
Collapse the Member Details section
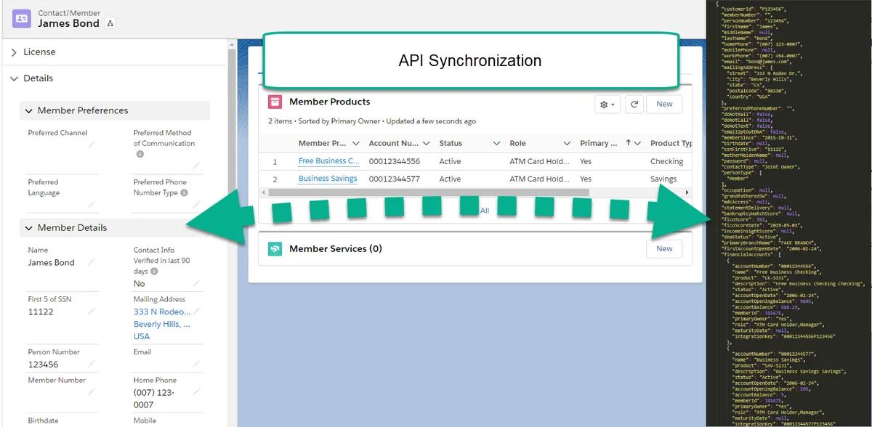click(x=29, y=228)
